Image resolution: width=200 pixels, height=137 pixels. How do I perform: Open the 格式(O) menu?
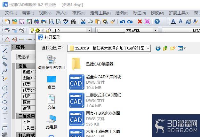[x=79, y=13]
